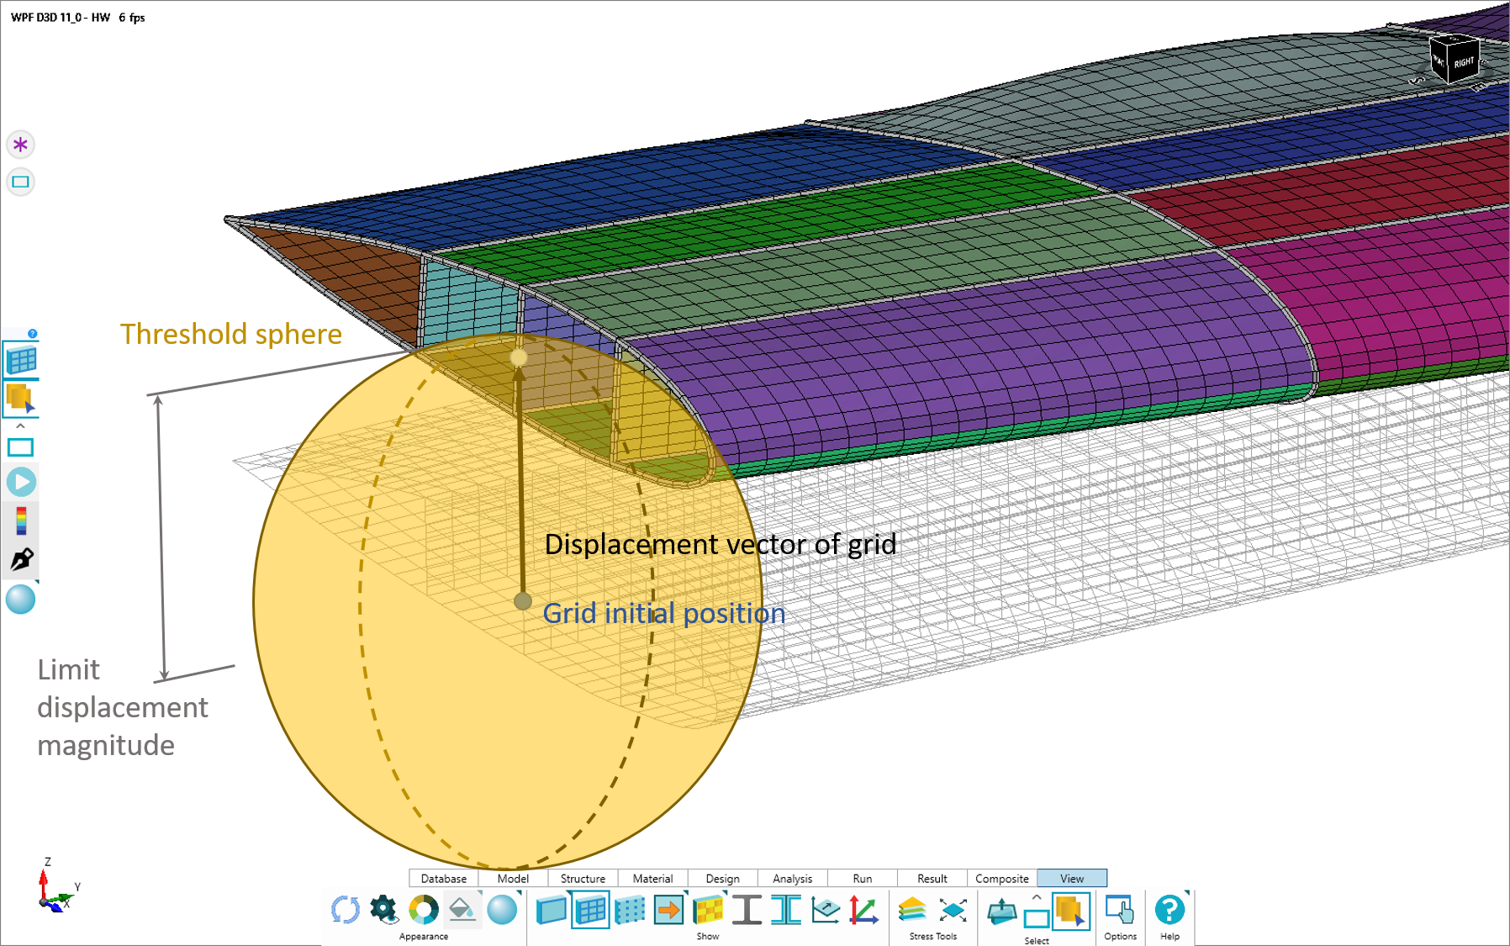Open the Options icon
Image resolution: width=1510 pixels, height=946 pixels.
(1120, 910)
